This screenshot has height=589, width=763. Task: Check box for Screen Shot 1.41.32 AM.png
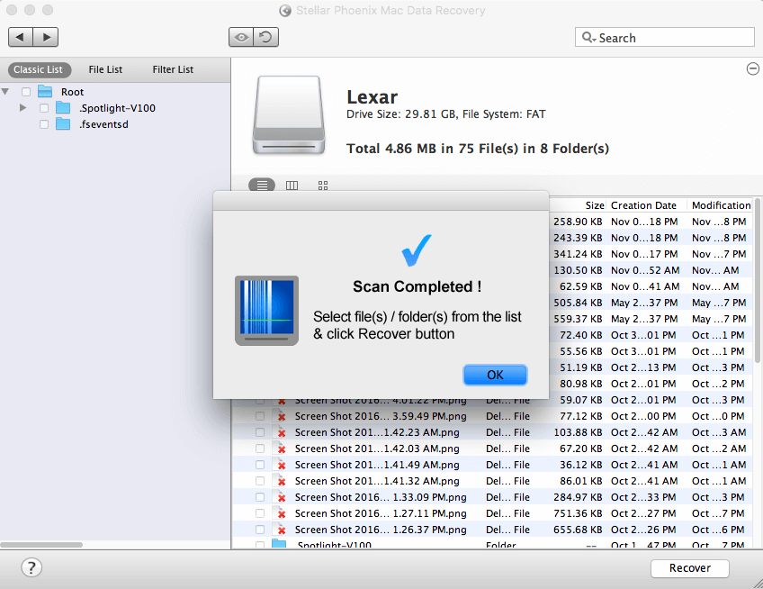click(260, 481)
